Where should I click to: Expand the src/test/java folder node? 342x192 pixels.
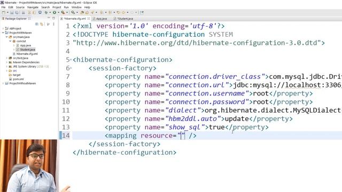pos(7,58)
